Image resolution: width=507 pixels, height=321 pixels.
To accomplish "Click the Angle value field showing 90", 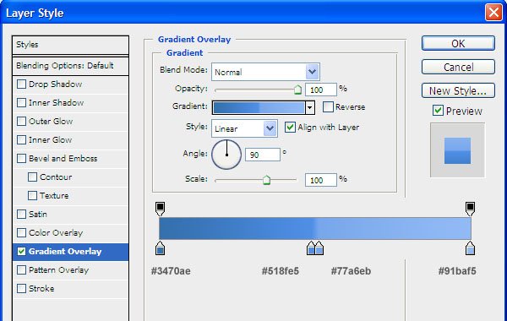I will (x=263, y=155).
